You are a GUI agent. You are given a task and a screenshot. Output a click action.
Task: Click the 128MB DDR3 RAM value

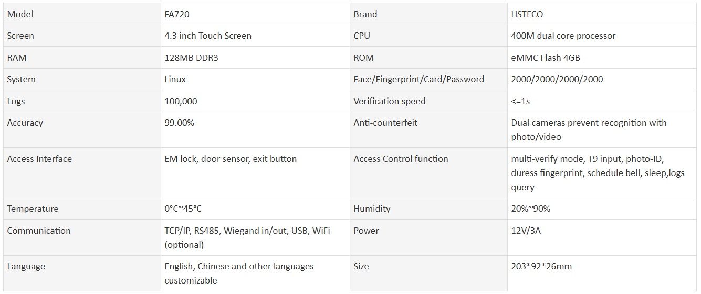[x=191, y=58]
